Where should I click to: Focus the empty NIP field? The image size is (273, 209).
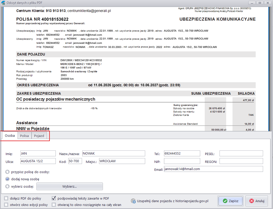click(182, 161)
